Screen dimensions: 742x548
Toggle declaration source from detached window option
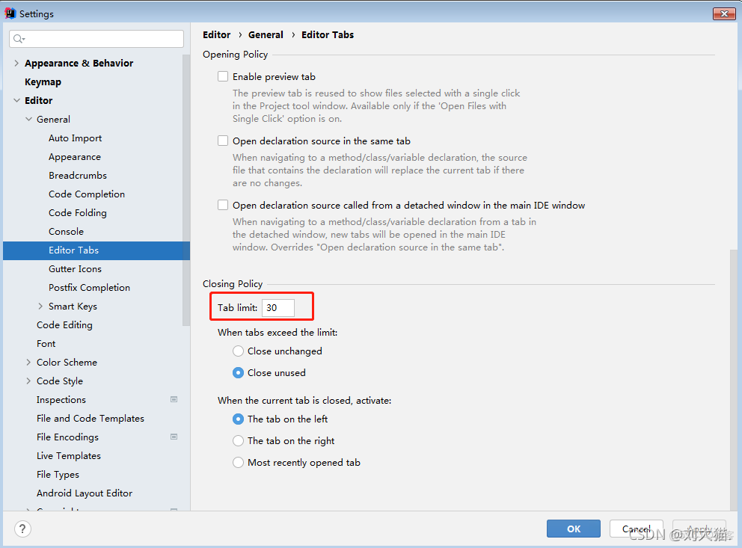pyautogui.click(x=223, y=205)
